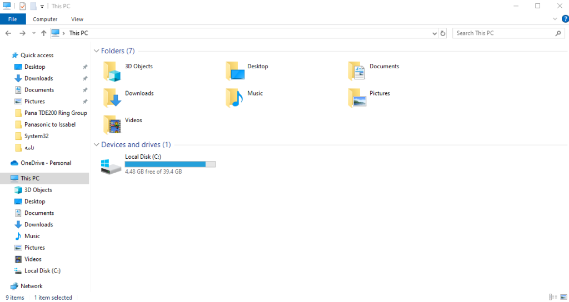This screenshot has width=569, height=302.
Task: Click the Properties quick access toolbar icon
Action: click(x=22, y=6)
